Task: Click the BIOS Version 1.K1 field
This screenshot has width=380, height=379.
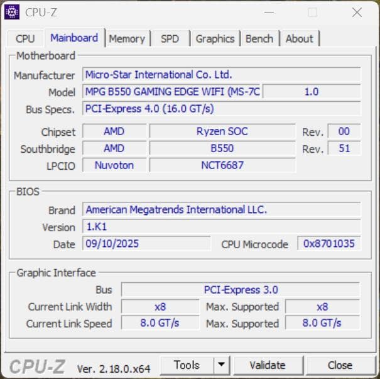Action: 221,226
